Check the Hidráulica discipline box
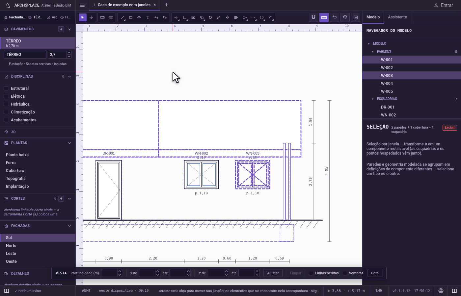The image size is (461, 296). click(x=6, y=104)
